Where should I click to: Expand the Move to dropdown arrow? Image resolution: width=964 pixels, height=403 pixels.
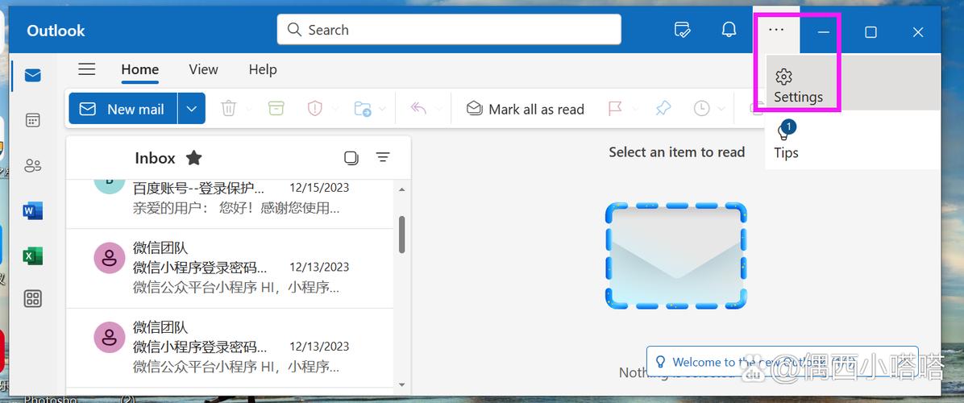(382, 109)
